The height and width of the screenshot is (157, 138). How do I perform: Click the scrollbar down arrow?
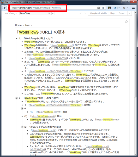tap(135, 154)
